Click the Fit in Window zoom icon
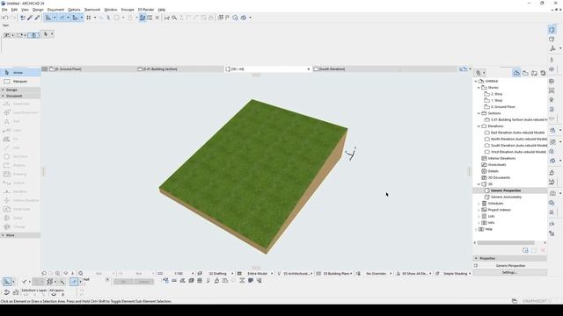The image size is (563, 316). (x=81, y=273)
